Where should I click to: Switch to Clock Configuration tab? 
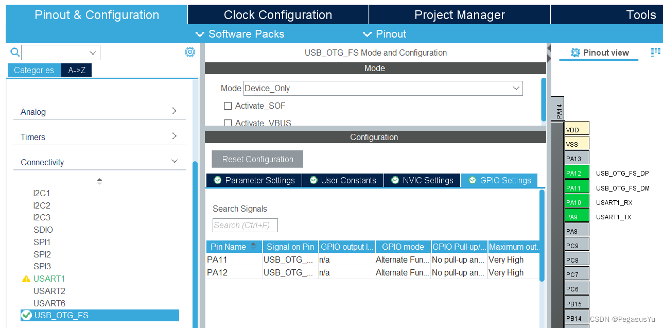point(278,15)
